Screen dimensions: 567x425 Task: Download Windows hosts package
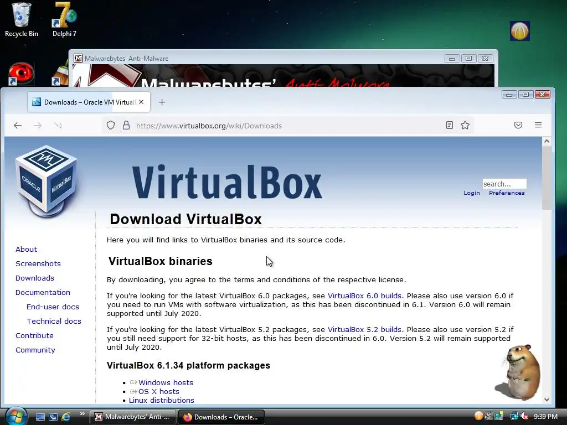click(x=166, y=382)
